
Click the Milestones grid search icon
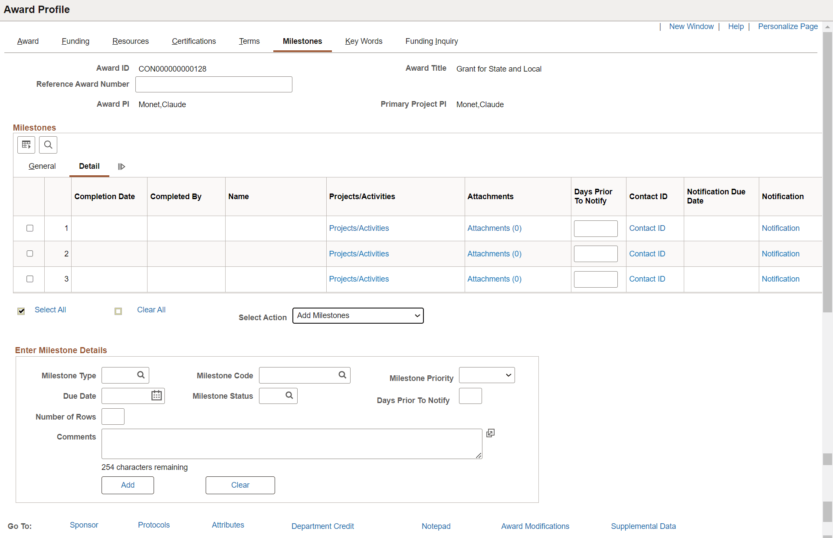48,144
